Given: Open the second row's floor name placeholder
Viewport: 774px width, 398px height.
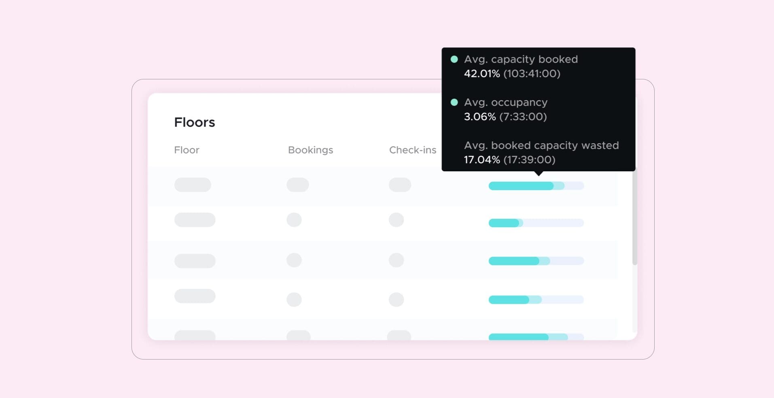Looking at the screenshot, I should point(195,220).
